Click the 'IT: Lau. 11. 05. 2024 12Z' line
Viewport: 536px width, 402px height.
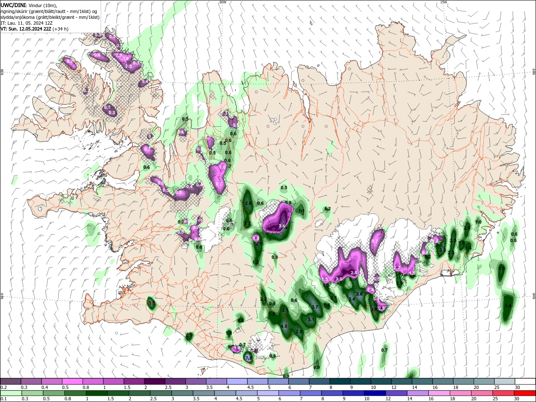click(x=26, y=23)
